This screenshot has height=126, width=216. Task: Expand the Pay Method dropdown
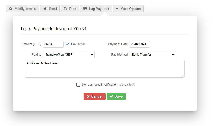(x=152, y=55)
